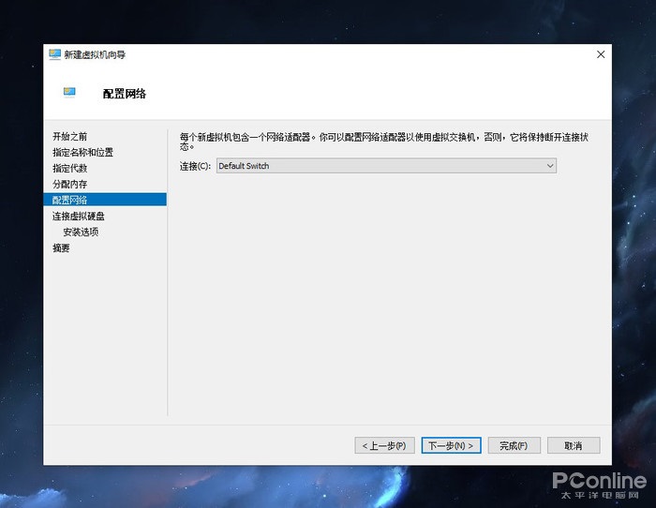Cancel the wizard with 取消

coord(574,445)
